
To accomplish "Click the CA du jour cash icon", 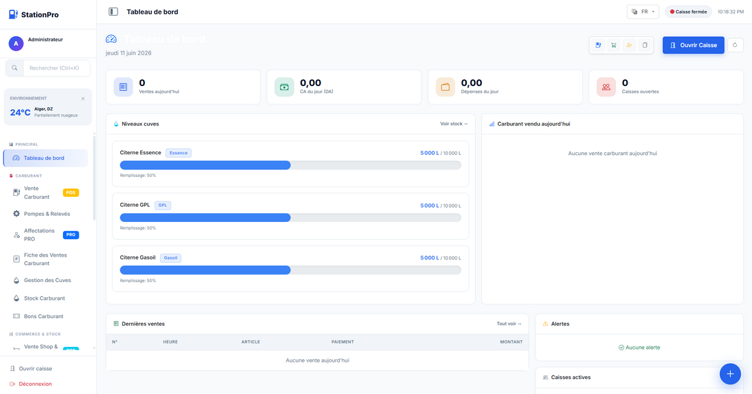I will [x=284, y=87].
